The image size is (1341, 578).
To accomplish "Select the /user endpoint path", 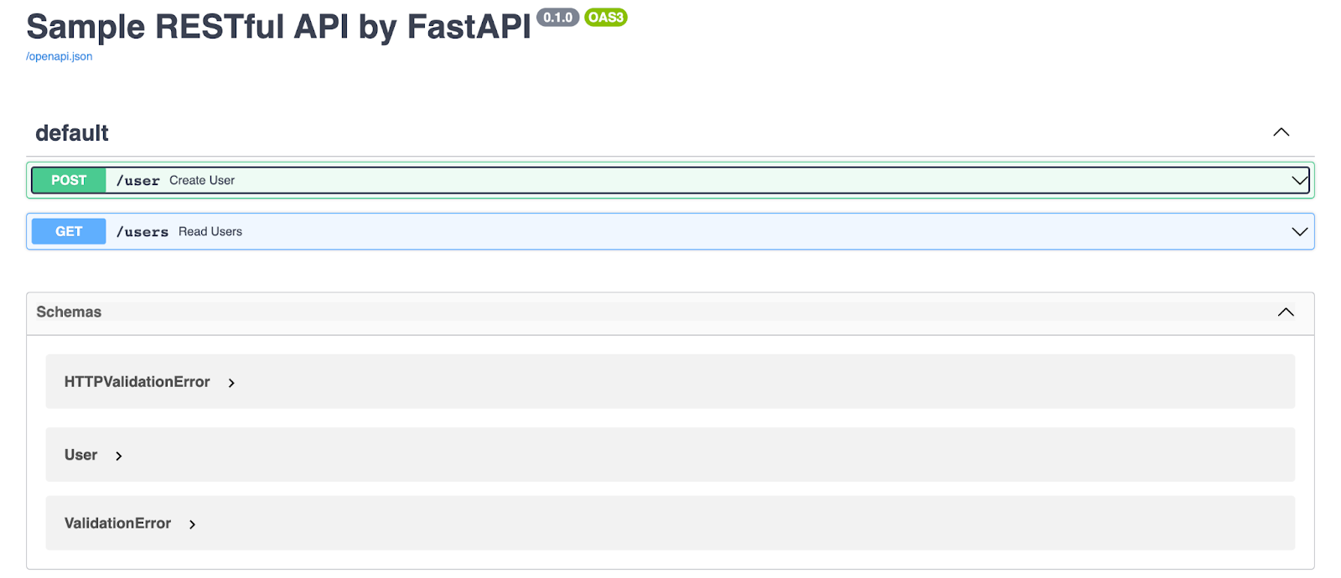I will [138, 181].
